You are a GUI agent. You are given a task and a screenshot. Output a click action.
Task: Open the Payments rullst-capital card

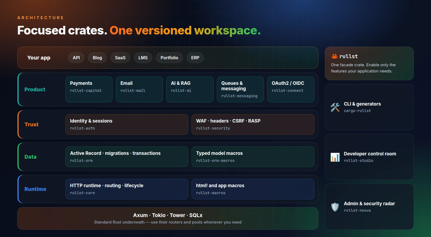tap(89, 89)
